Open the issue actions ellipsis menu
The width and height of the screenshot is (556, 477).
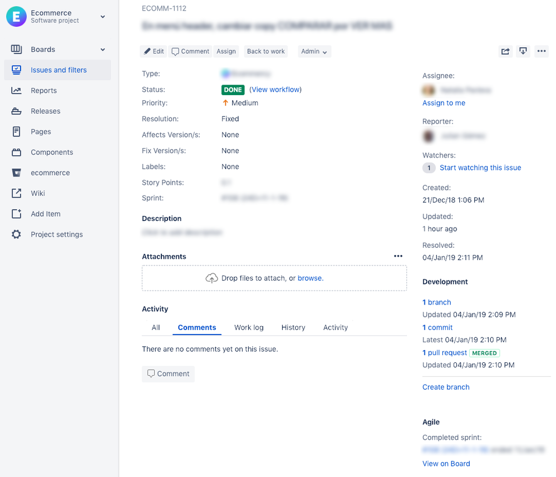point(542,51)
